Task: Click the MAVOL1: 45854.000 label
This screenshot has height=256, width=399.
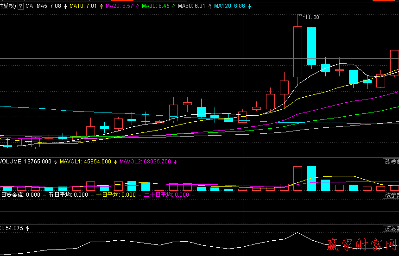Action: click(x=85, y=162)
